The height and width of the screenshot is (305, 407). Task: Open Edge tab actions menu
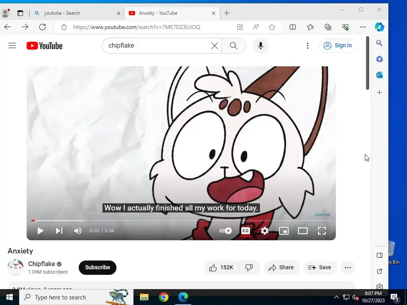tap(20, 13)
